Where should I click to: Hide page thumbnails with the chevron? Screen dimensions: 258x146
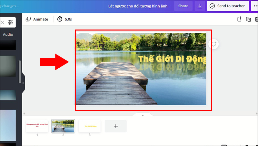[143, 116]
